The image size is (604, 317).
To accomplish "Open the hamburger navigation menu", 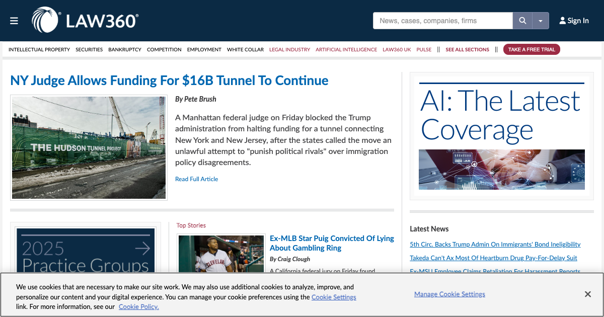I will (x=14, y=21).
